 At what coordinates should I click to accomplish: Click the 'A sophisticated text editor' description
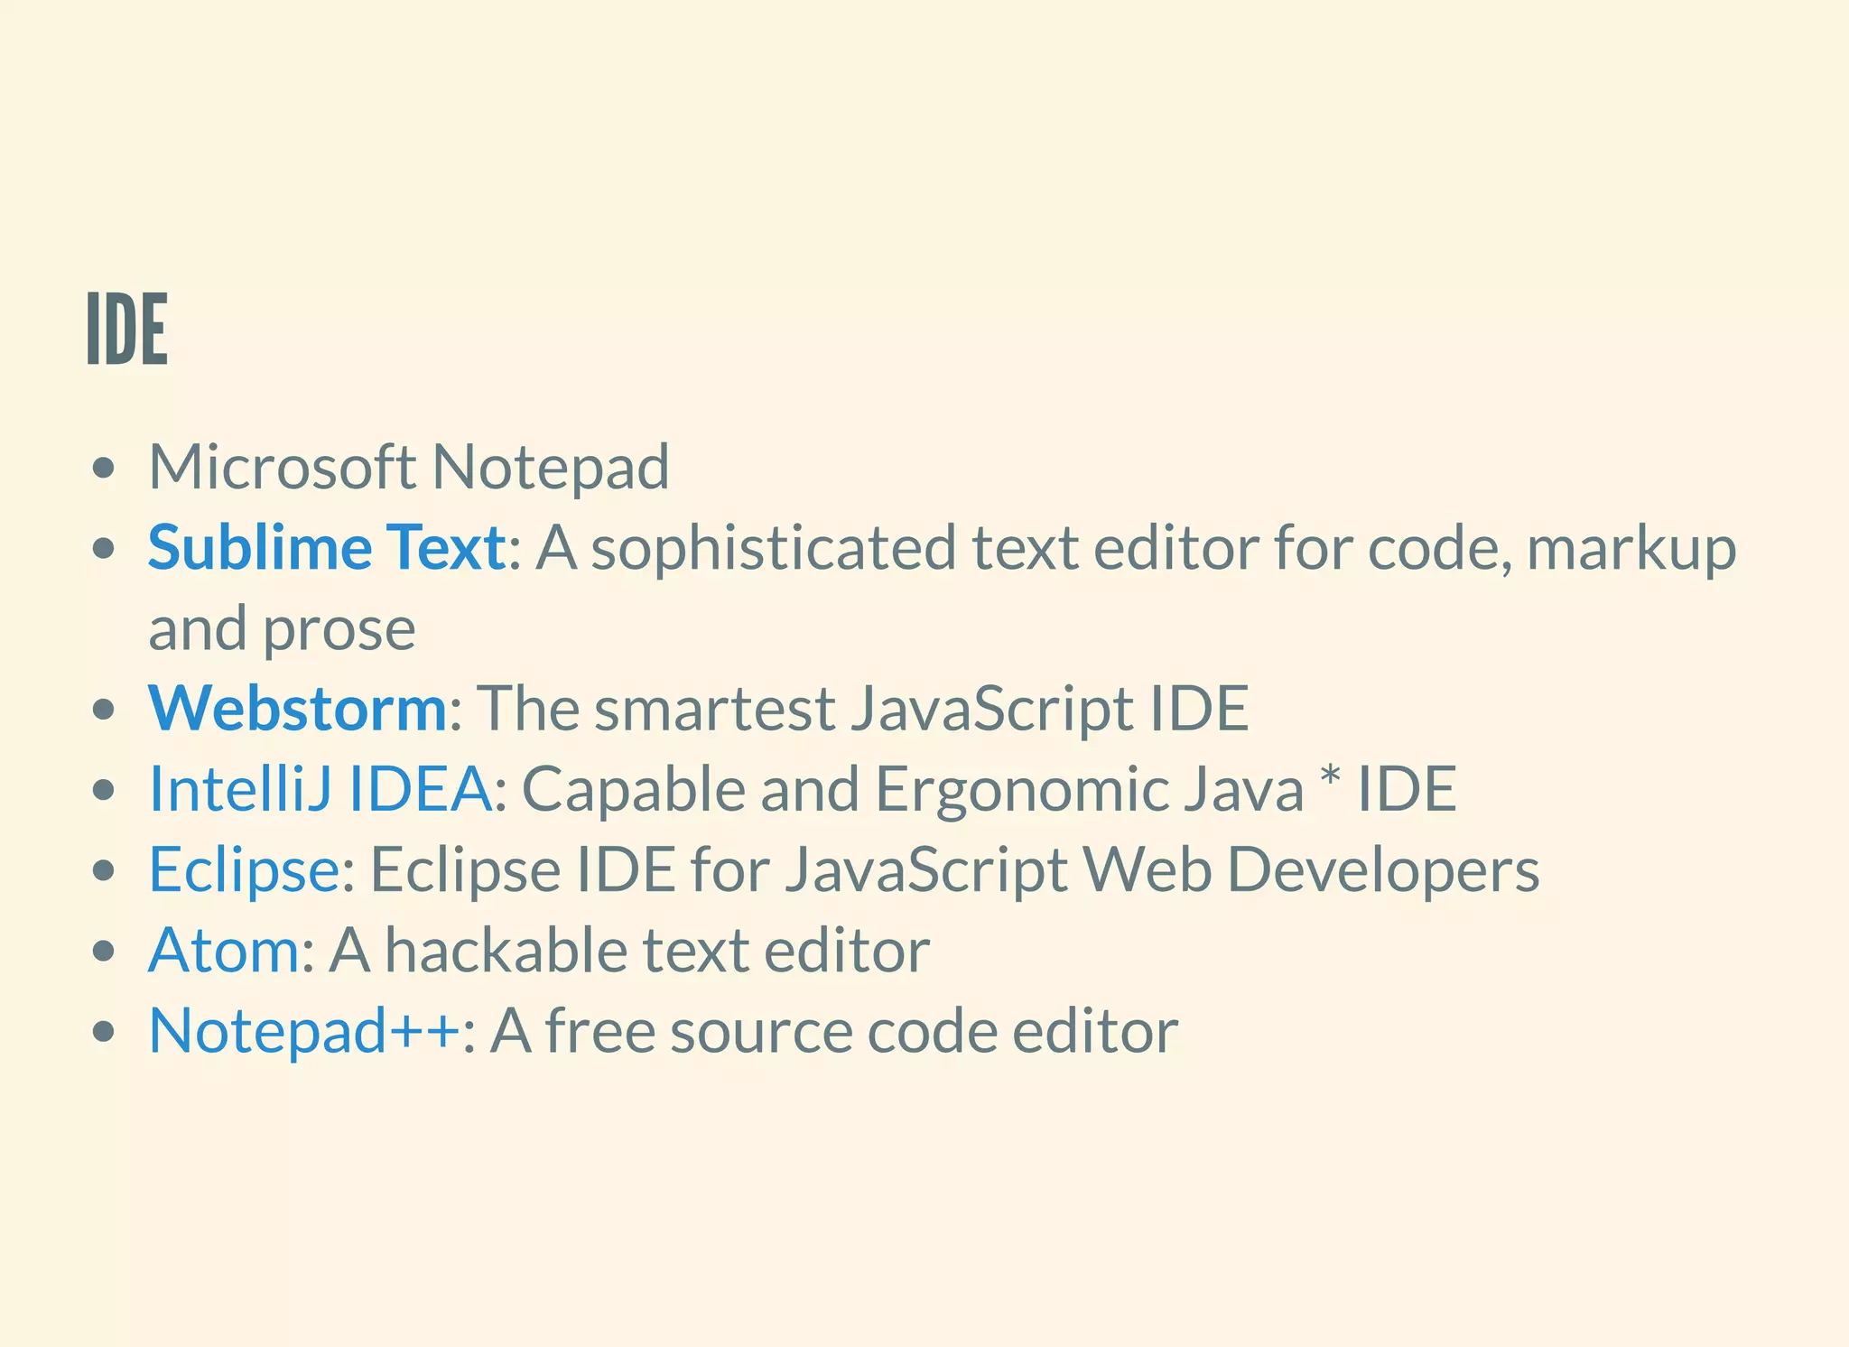pyautogui.click(x=1136, y=547)
